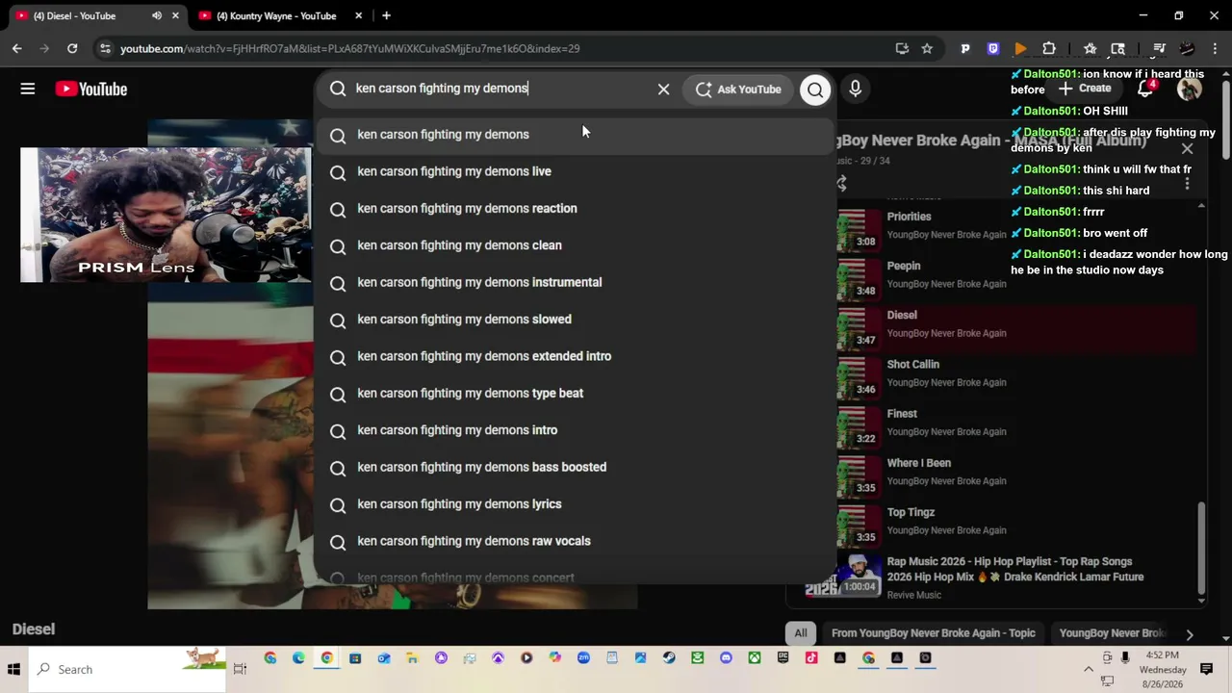Open Rap Music 2026 Hip Hop Playlist video
1232x693 pixels.
point(1001,577)
